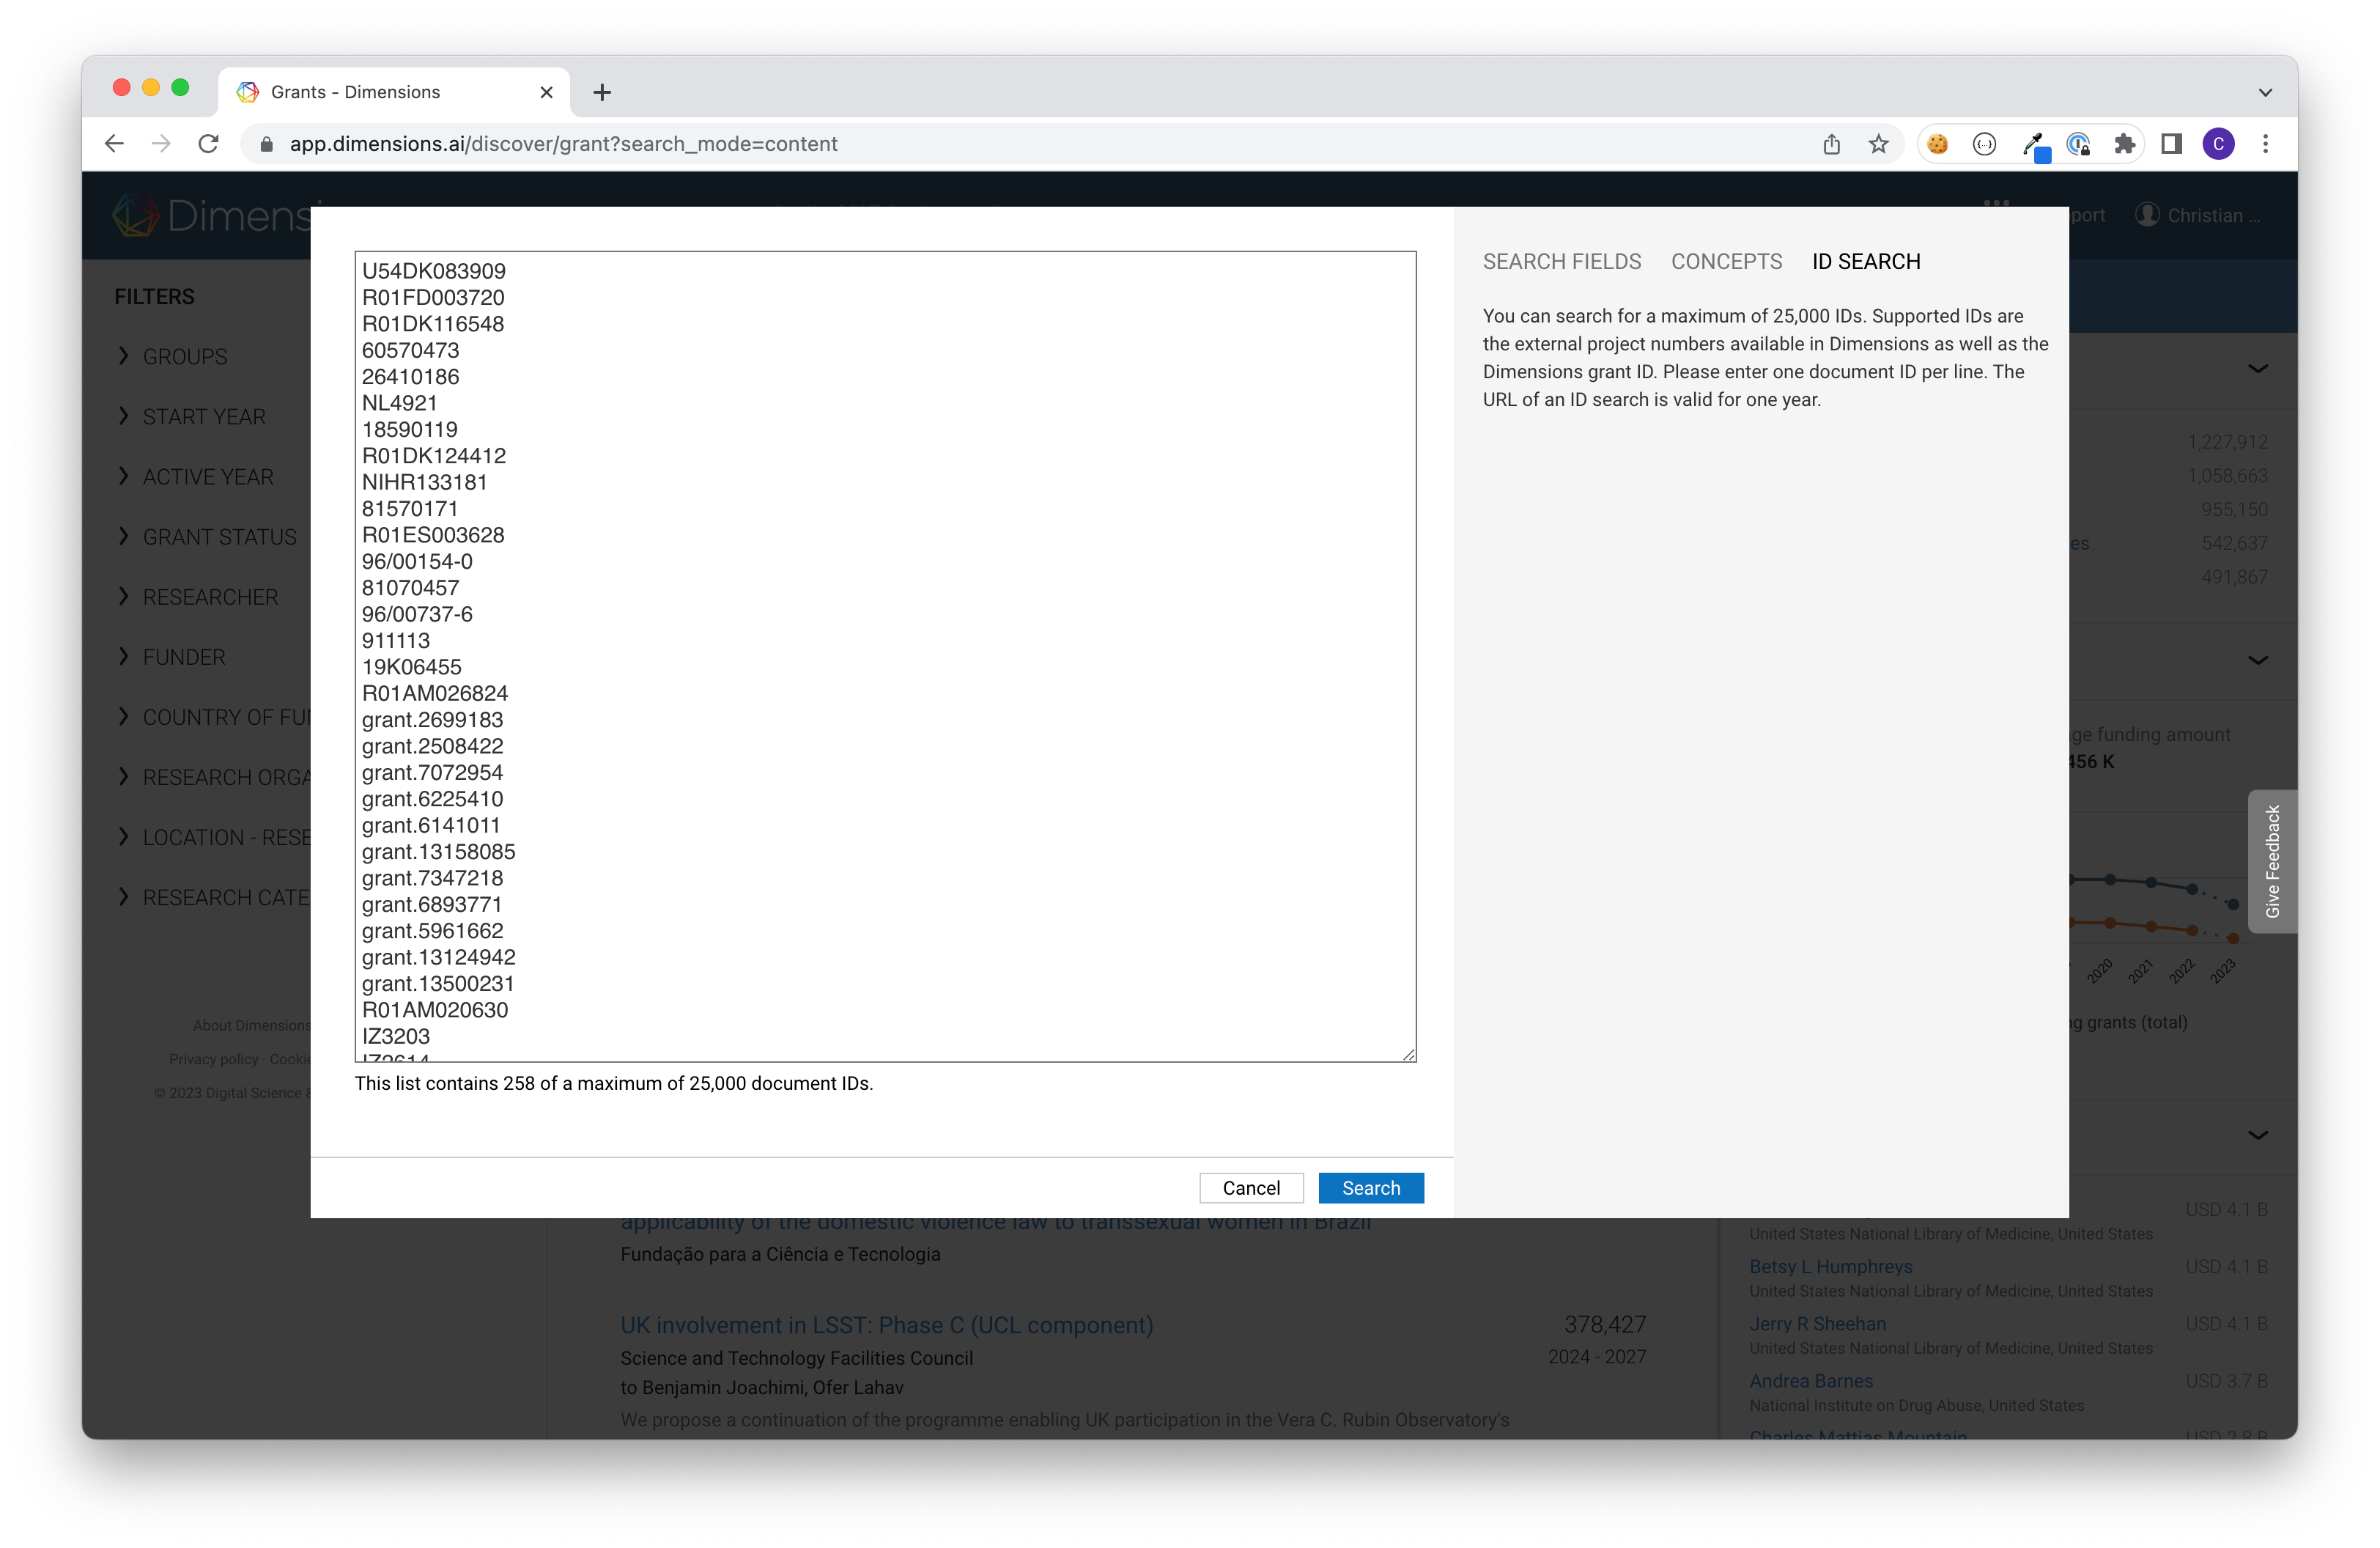Click ID line grant.2699183
This screenshot has width=2380, height=1548.
point(432,719)
